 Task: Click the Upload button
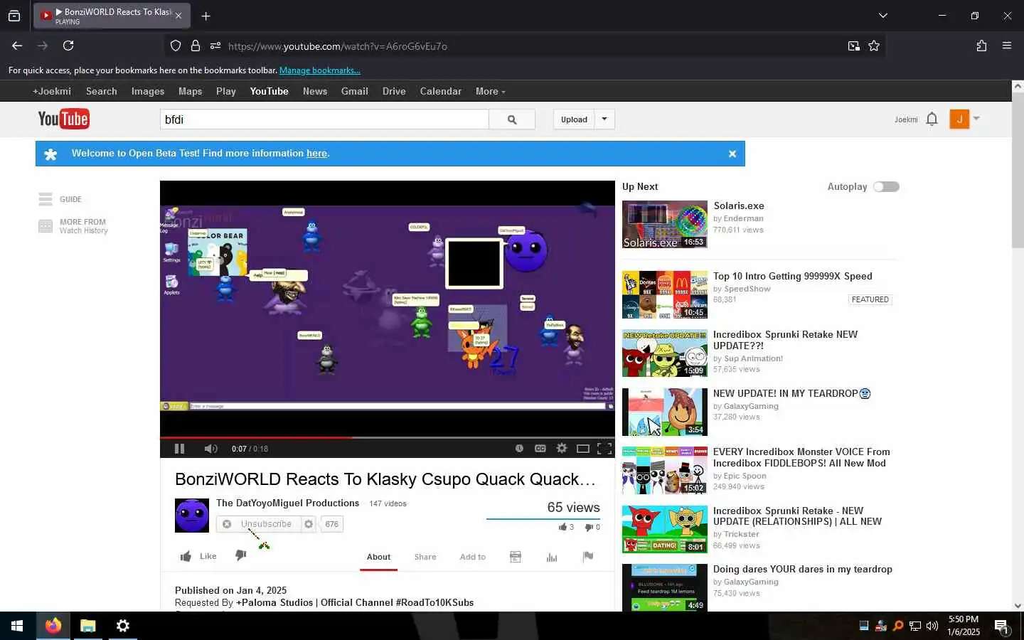[x=574, y=119]
